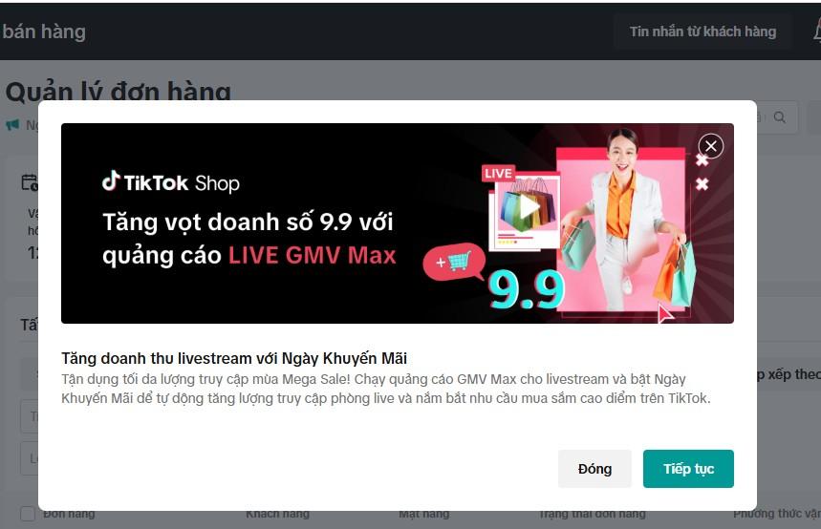Click the 'Trạng thái đơn hàng' column header
821x529 pixels.
[x=593, y=514]
